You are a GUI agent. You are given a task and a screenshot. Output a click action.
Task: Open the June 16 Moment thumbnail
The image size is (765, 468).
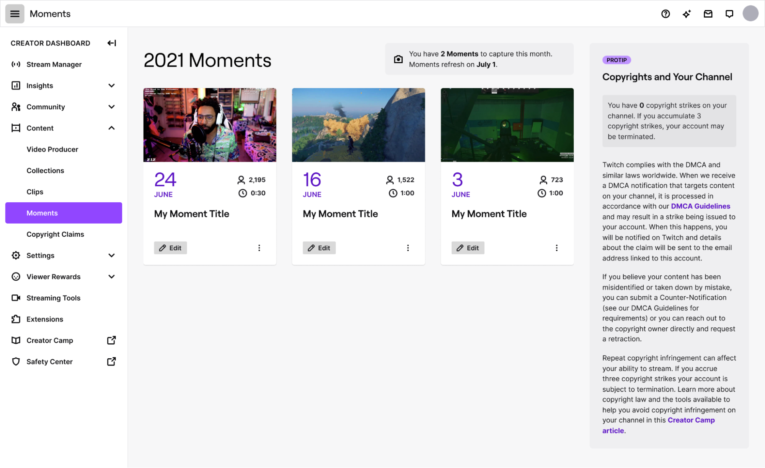point(358,125)
